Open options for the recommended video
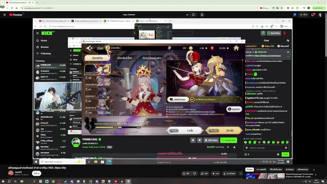The width and height of the screenshot is (327, 184). 316,175
